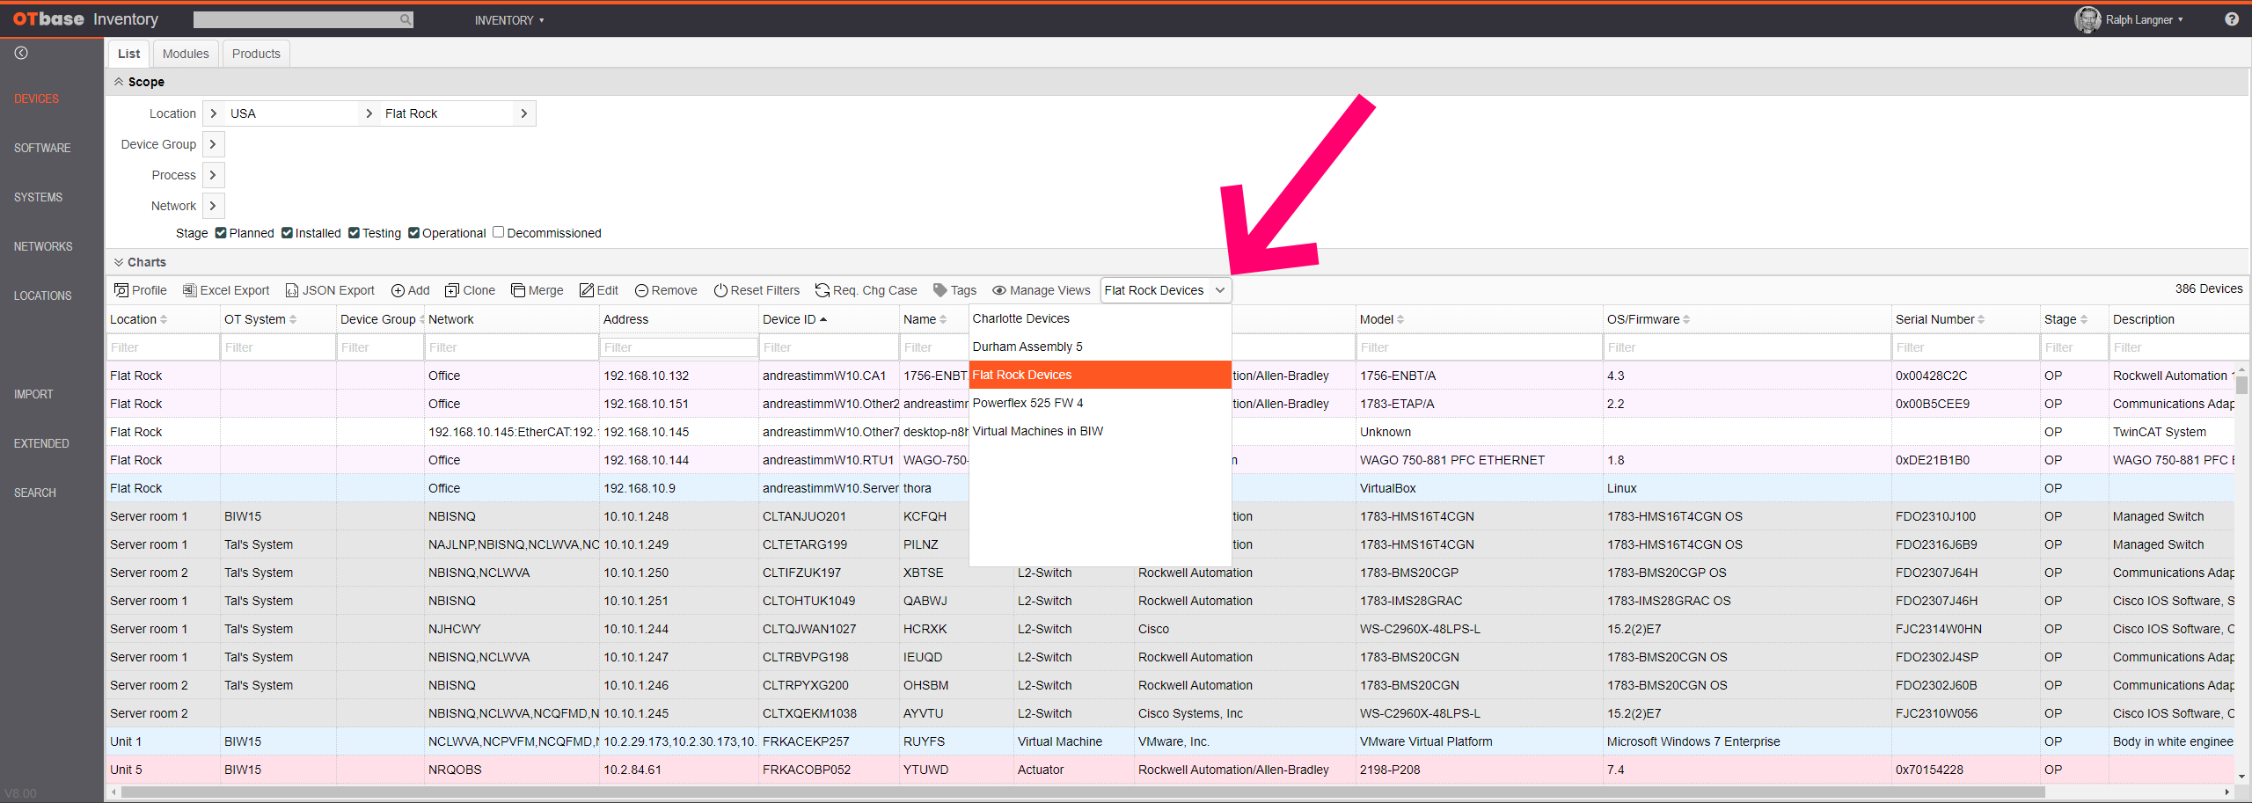This screenshot has height=803, width=2252.
Task: Sort by Name column arrows
Action: coord(943,319)
